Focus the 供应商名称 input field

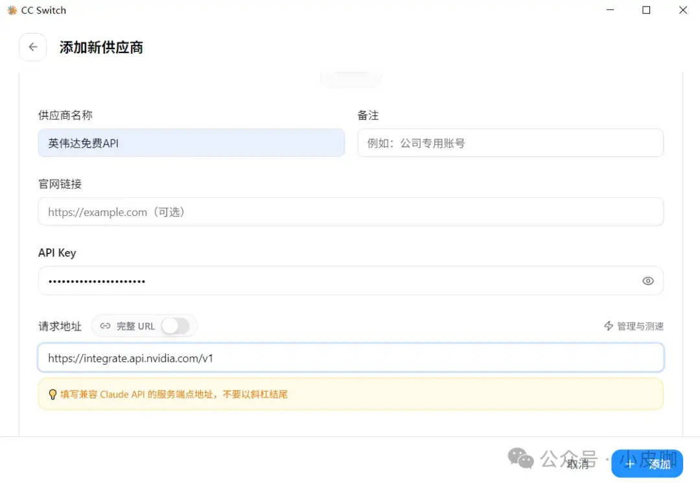[191, 143]
